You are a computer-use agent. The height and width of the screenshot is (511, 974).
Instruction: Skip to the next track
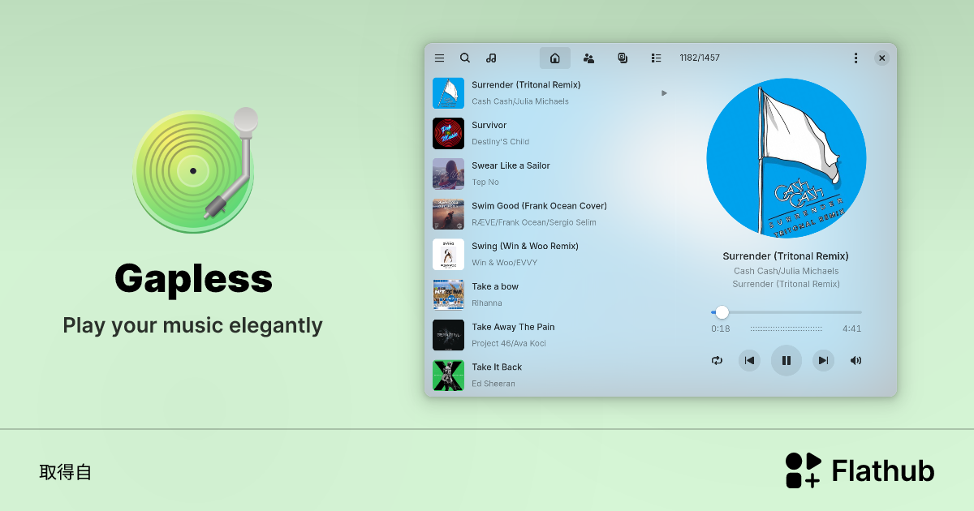[x=823, y=361]
